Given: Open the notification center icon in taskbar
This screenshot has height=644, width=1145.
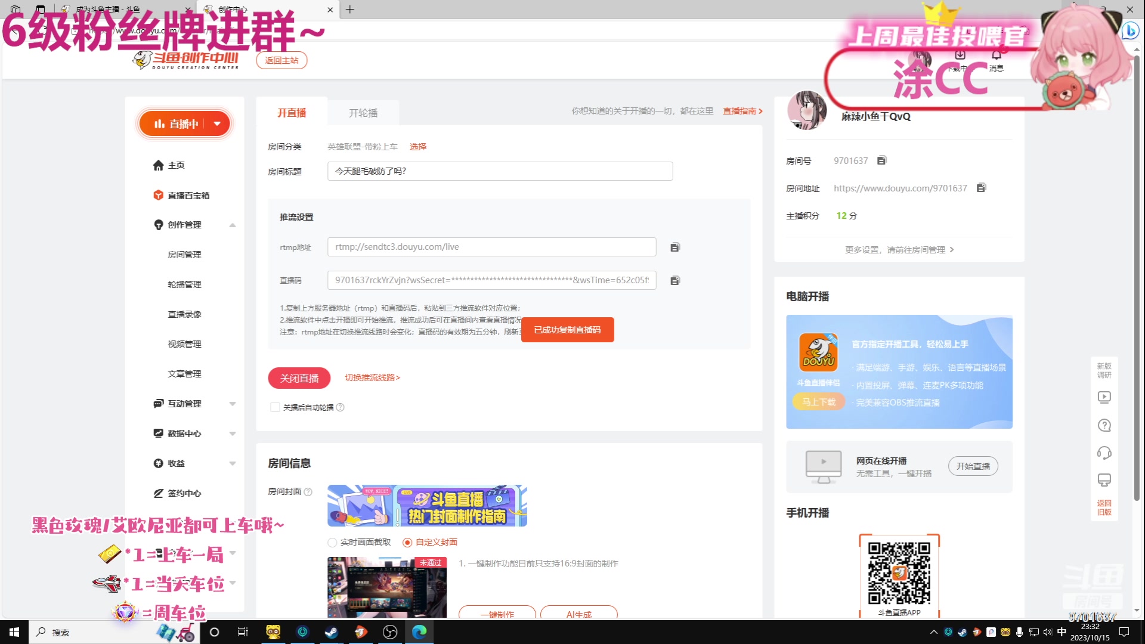Looking at the screenshot, I should [x=1124, y=632].
